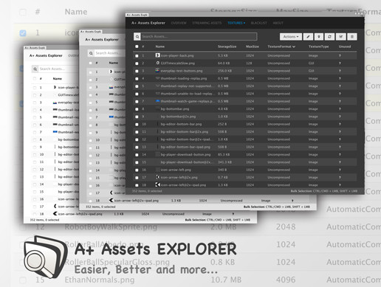The height and width of the screenshot is (287, 381).
Task: Open the Textures tab dropdown in dark window
Action: point(236,23)
